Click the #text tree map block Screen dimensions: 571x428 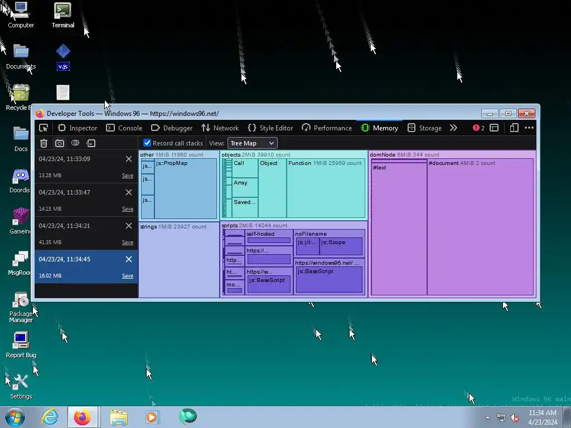pos(399,229)
